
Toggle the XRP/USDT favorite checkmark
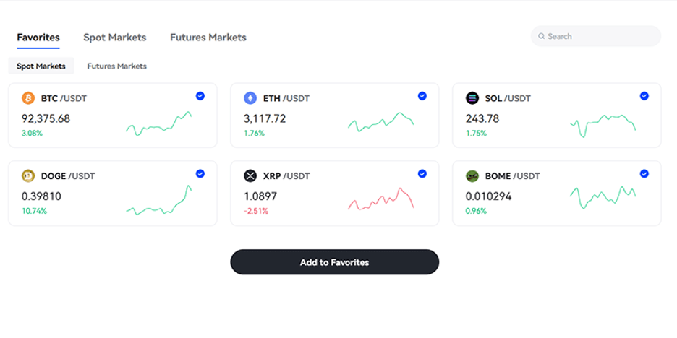coord(422,173)
